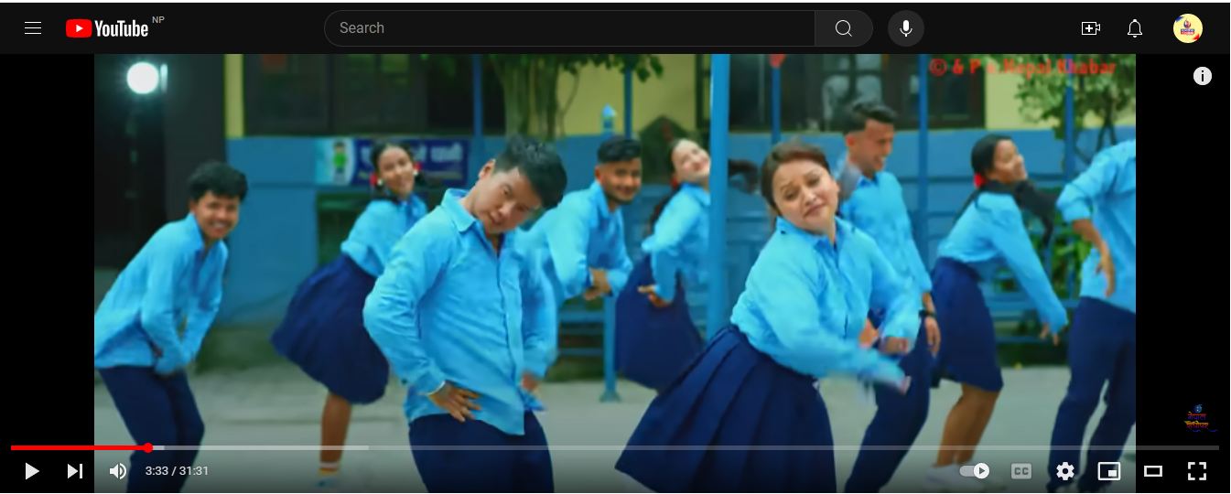Image resolution: width=1231 pixels, height=494 pixels.
Task: Enable the miniplayer
Action: click(1109, 471)
